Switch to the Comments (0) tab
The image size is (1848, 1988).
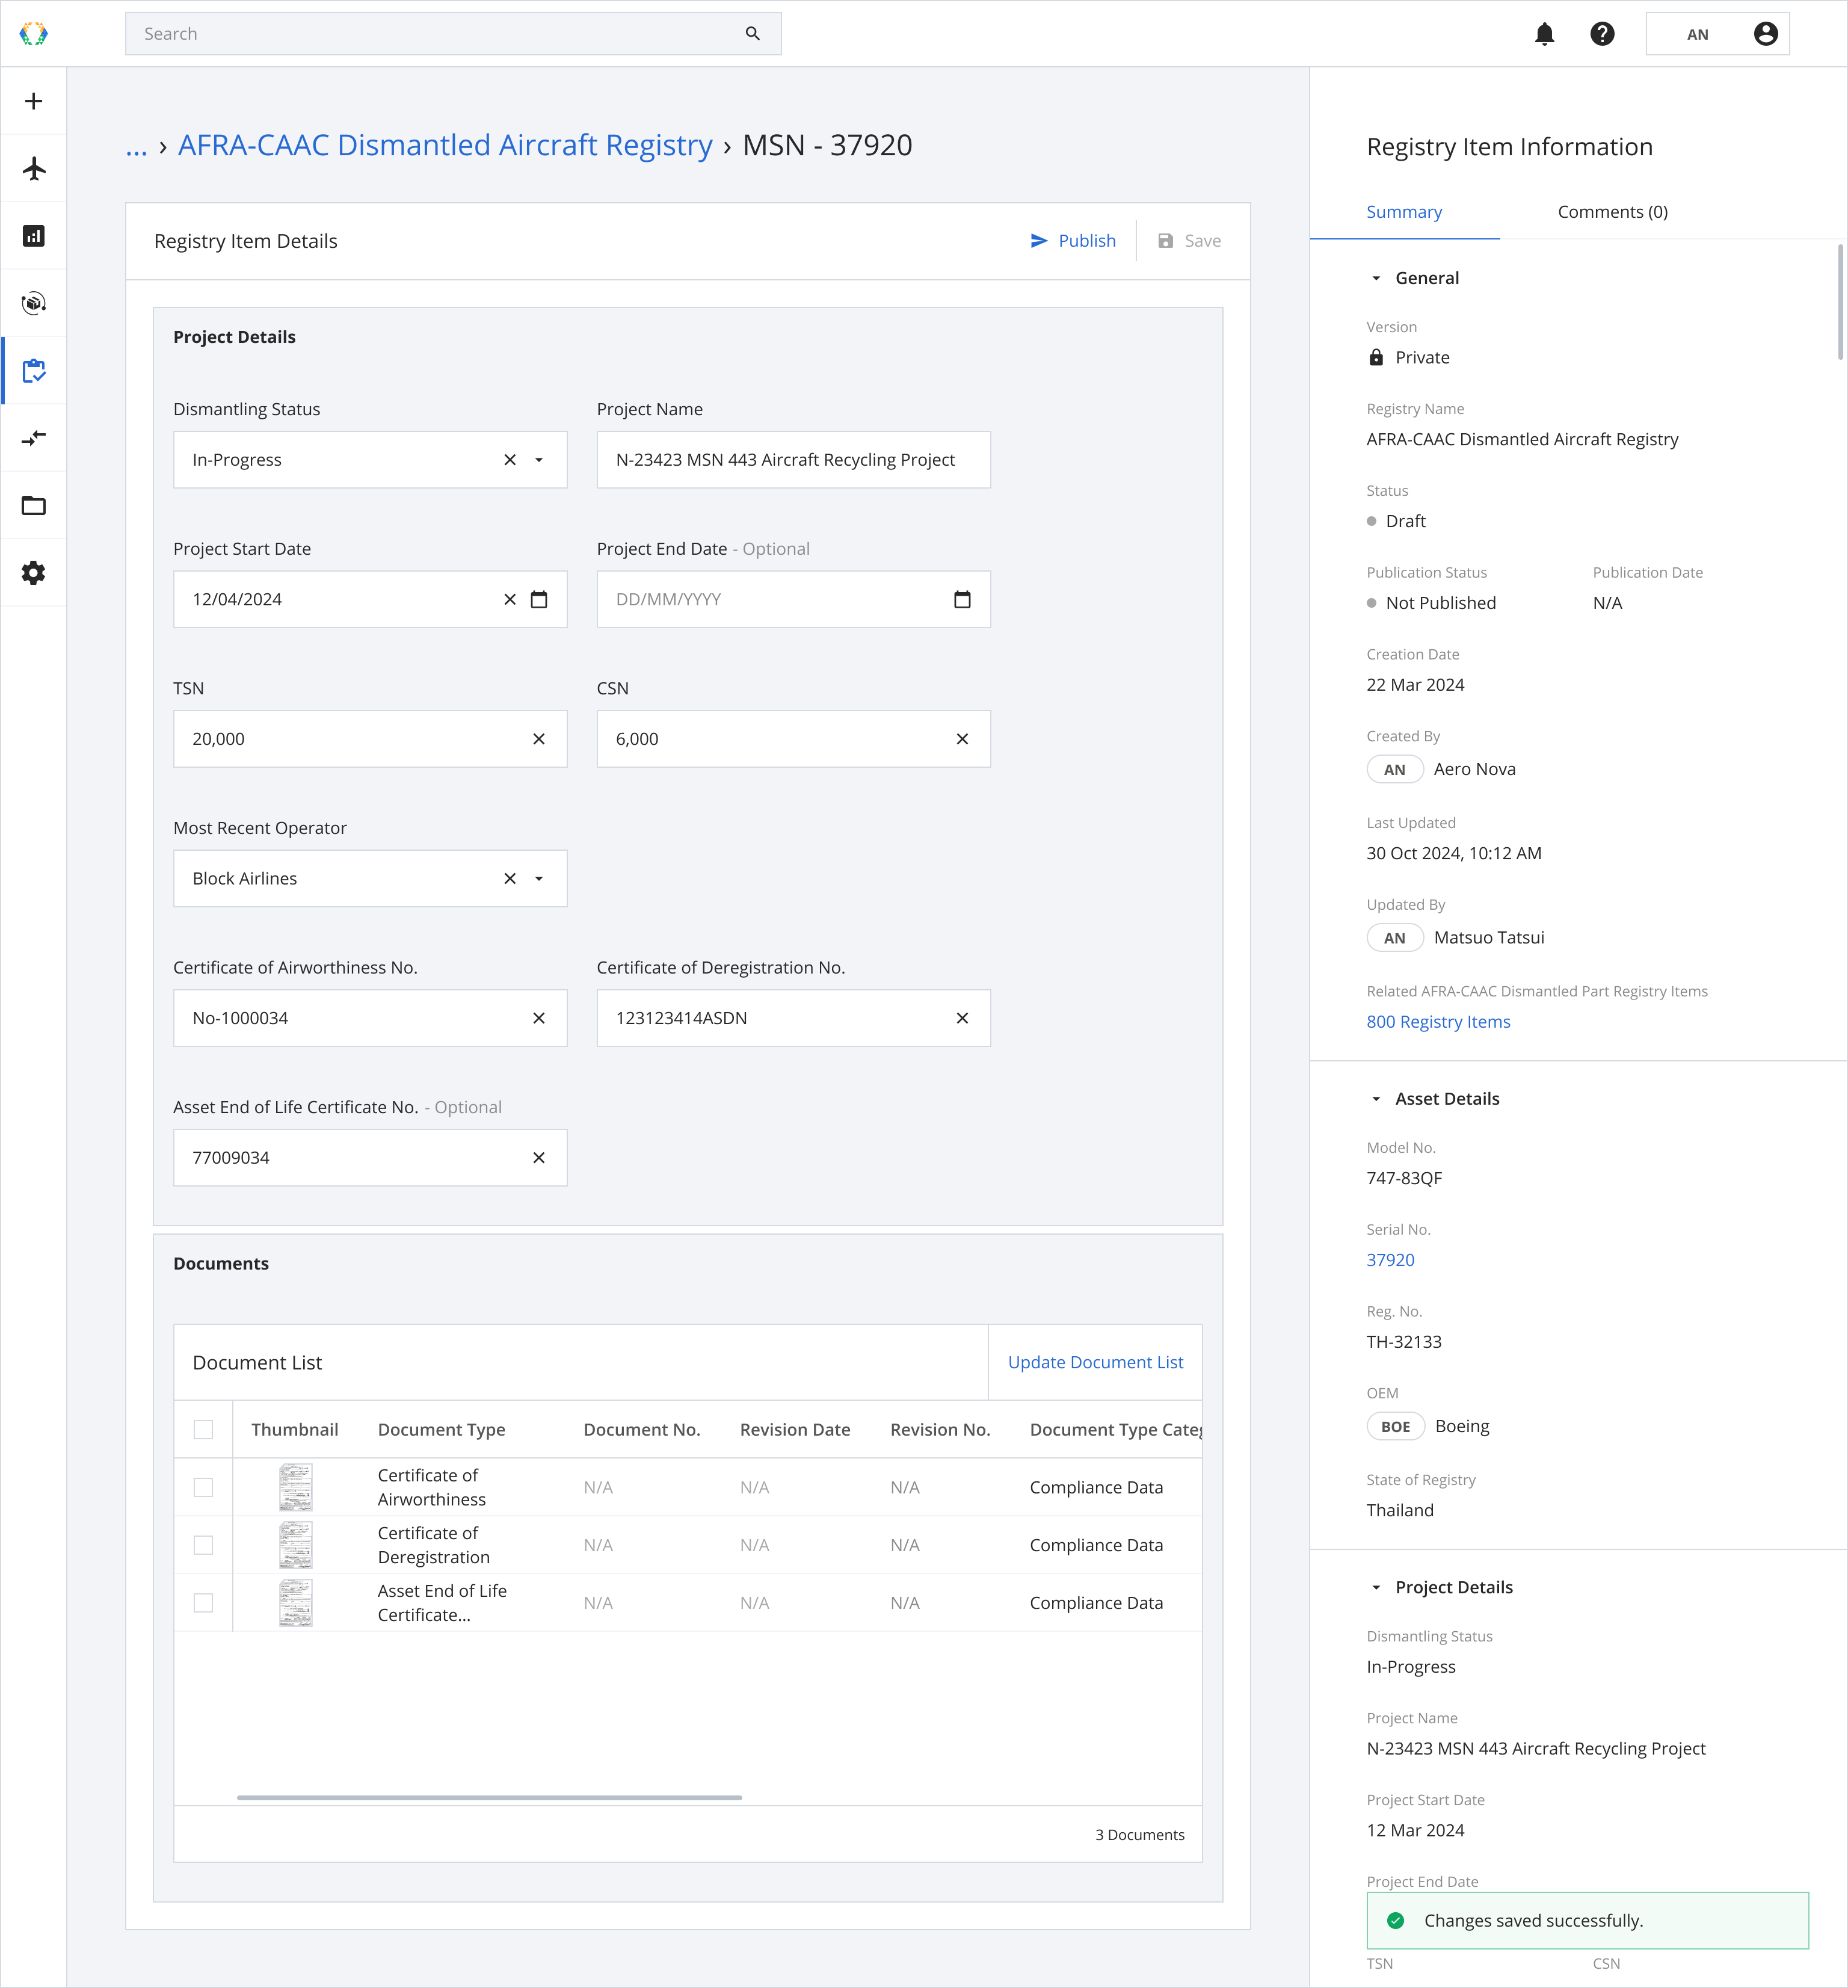pyautogui.click(x=1612, y=212)
